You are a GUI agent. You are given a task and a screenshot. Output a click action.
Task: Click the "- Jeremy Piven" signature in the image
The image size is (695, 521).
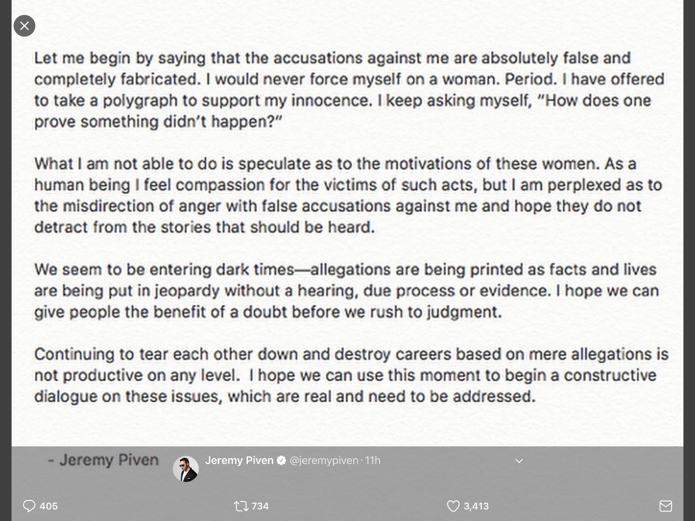[x=103, y=460]
